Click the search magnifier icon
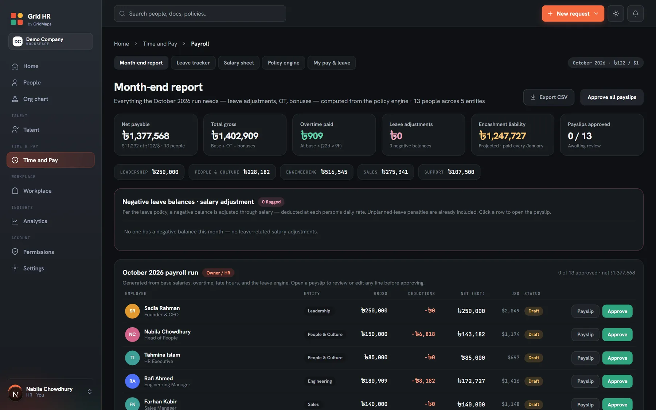This screenshot has height=410, width=656. [122, 14]
